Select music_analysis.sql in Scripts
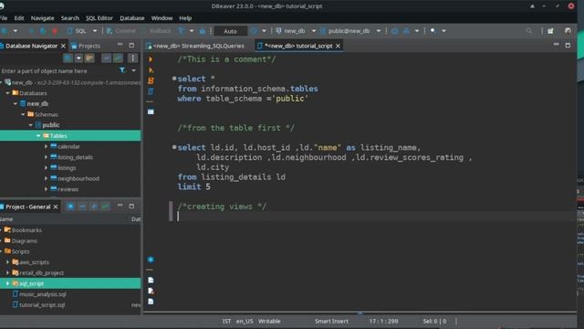 click(43, 294)
